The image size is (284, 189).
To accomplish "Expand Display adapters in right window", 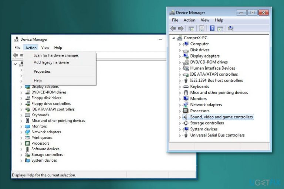I will point(180,56).
